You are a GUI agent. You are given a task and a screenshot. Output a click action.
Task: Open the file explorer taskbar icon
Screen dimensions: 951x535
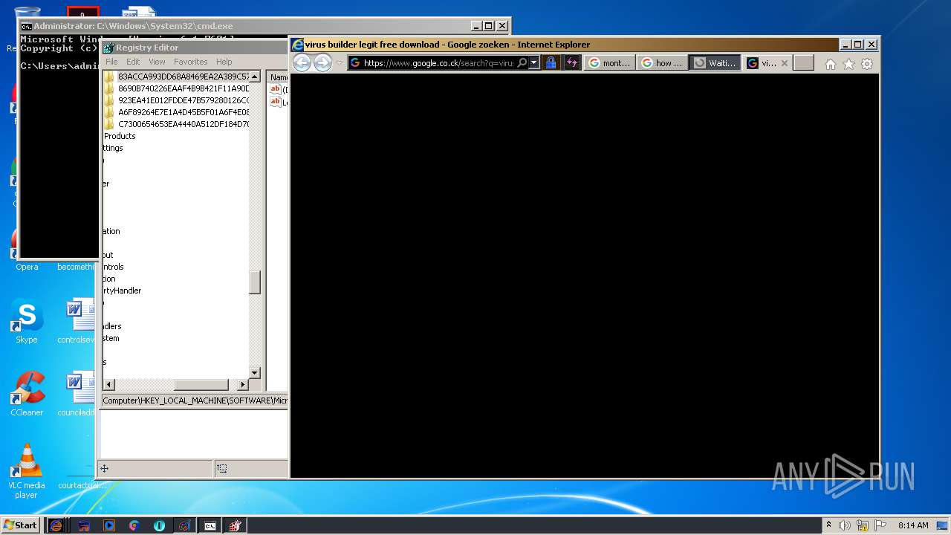pos(84,525)
